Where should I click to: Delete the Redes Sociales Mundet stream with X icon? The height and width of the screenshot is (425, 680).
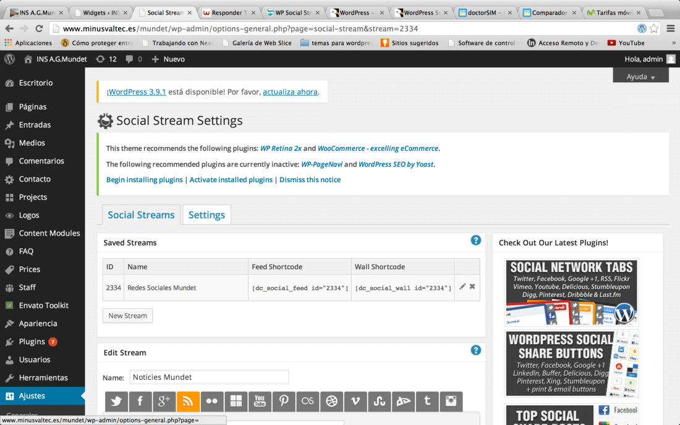[x=472, y=287]
